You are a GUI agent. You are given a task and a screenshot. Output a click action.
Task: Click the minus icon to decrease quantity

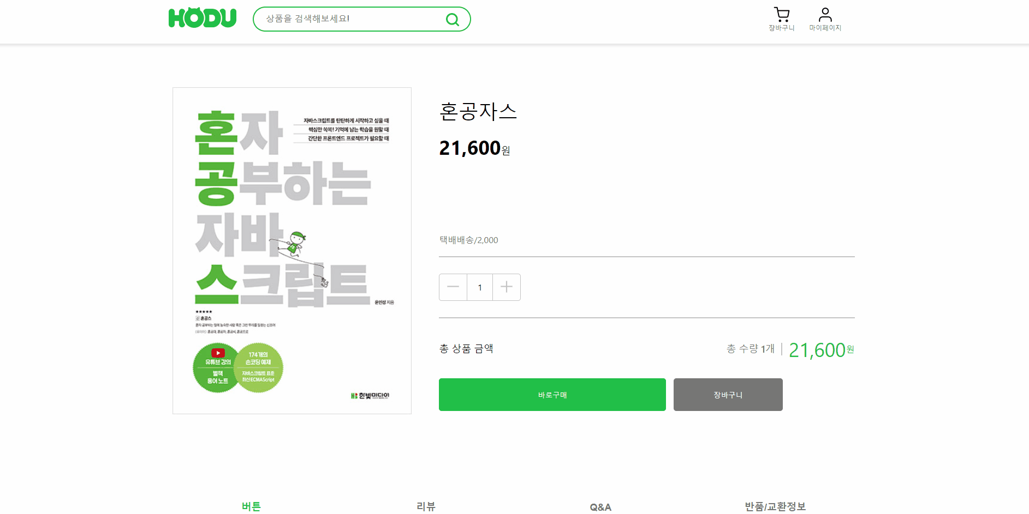453,287
